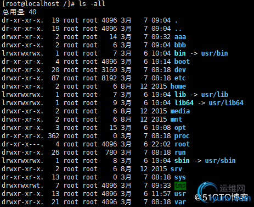Click the 'lib64' symlink name
The height and width of the screenshot is (207, 254).
click(184, 103)
